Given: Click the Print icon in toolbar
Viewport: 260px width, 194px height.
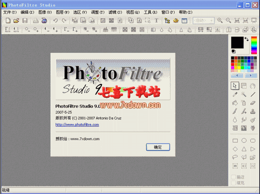Looking at the screenshot, I should point(36,21).
